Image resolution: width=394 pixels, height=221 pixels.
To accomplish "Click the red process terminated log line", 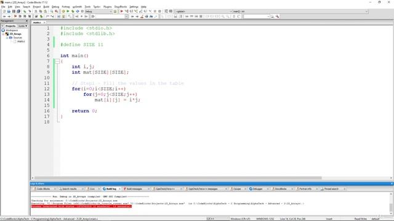I will tap(81, 206).
